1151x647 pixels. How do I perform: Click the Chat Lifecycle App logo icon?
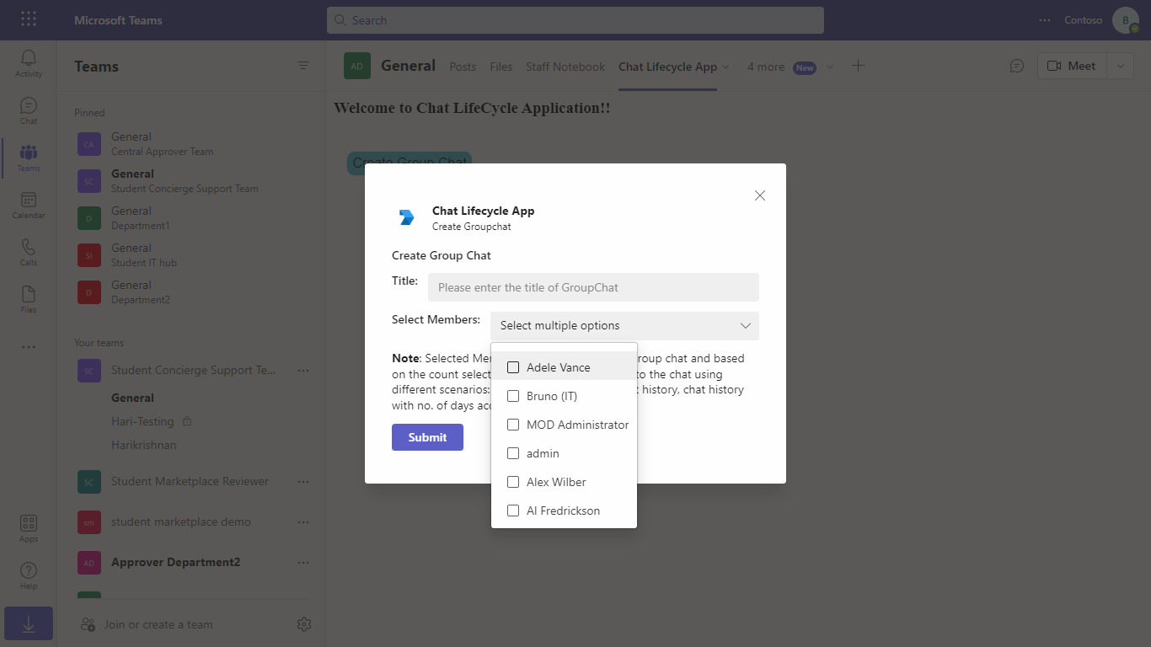point(407,217)
